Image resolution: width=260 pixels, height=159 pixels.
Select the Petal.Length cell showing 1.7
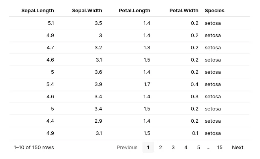point(147,84)
